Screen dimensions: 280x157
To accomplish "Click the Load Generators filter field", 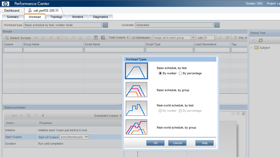I will 212,50.
